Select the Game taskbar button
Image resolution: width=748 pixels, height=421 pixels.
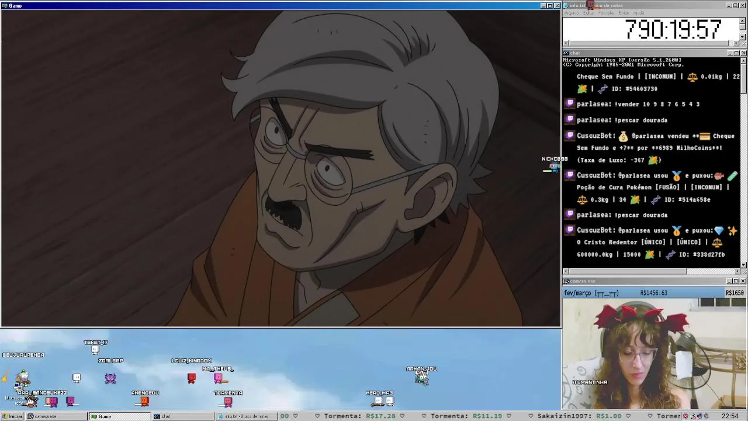[119, 416]
